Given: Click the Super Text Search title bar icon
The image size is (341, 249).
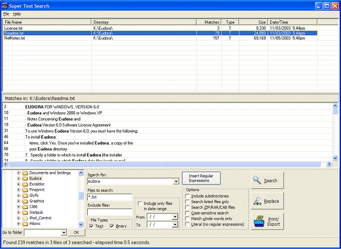Looking at the screenshot, I should [x=5, y=6].
